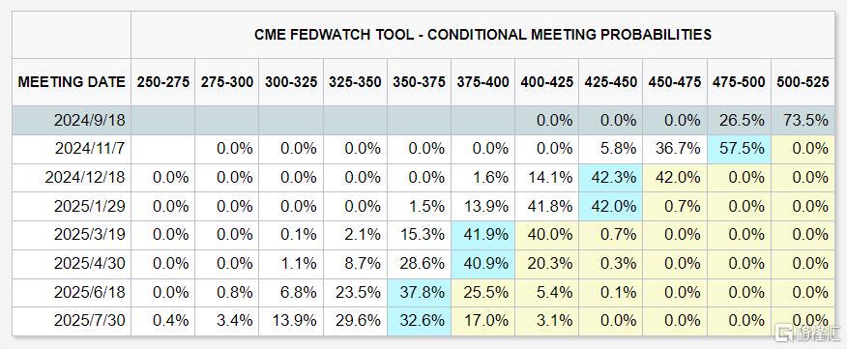Click the watermark logo icon at bottom right
Screen dimensions: 847x349
click(x=783, y=334)
